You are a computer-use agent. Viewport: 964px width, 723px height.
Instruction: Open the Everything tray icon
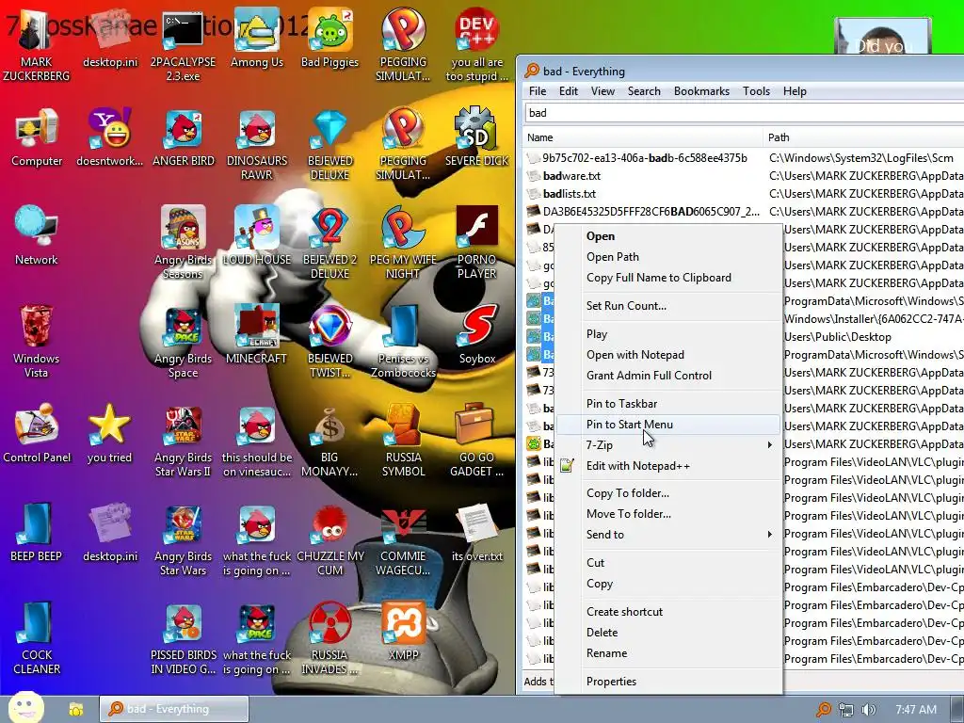point(823,710)
